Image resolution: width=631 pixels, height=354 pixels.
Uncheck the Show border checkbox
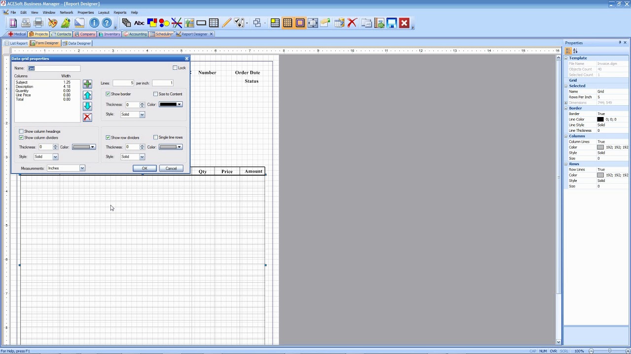pos(108,94)
